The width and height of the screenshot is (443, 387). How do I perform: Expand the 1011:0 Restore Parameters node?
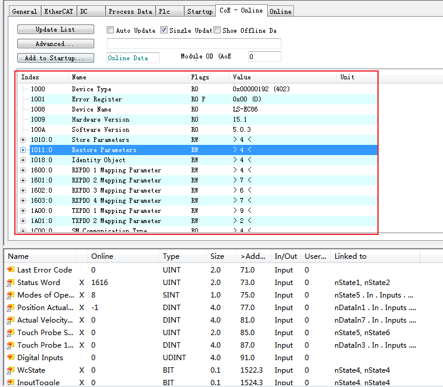(x=23, y=150)
